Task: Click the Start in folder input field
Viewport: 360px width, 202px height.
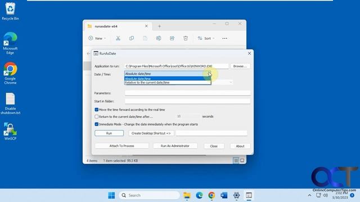Action: pos(187,101)
